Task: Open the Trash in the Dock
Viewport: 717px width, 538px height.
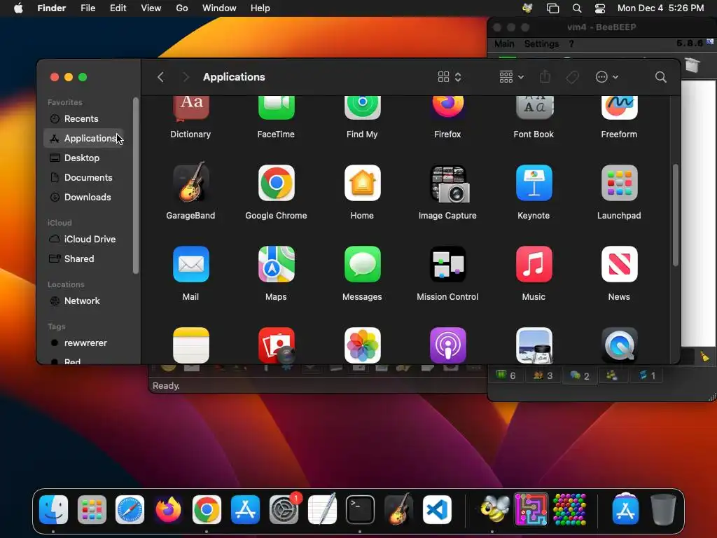Action: pyautogui.click(x=663, y=510)
